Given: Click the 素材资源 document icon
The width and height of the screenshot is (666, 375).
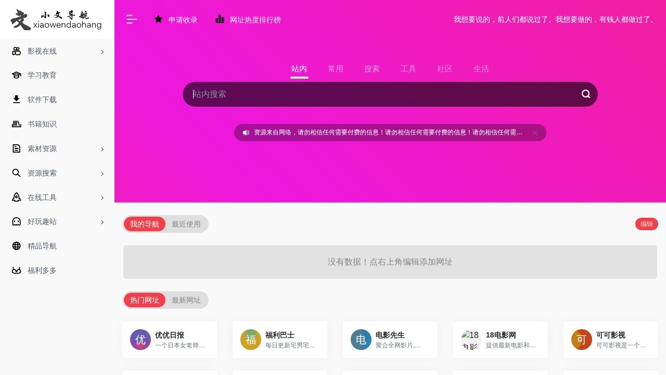Looking at the screenshot, I should [x=16, y=148].
